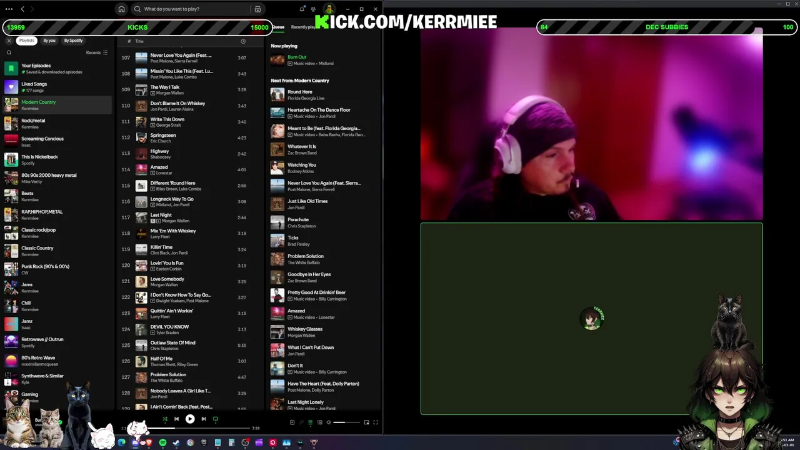This screenshot has width=800, height=450.
Task: Select the By Spotify filter chip
Action: coord(73,41)
